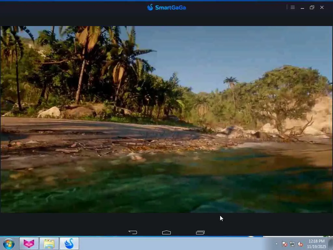Open the Action Center flag icon
Screen dimensions: 333x250
pos(285,244)
